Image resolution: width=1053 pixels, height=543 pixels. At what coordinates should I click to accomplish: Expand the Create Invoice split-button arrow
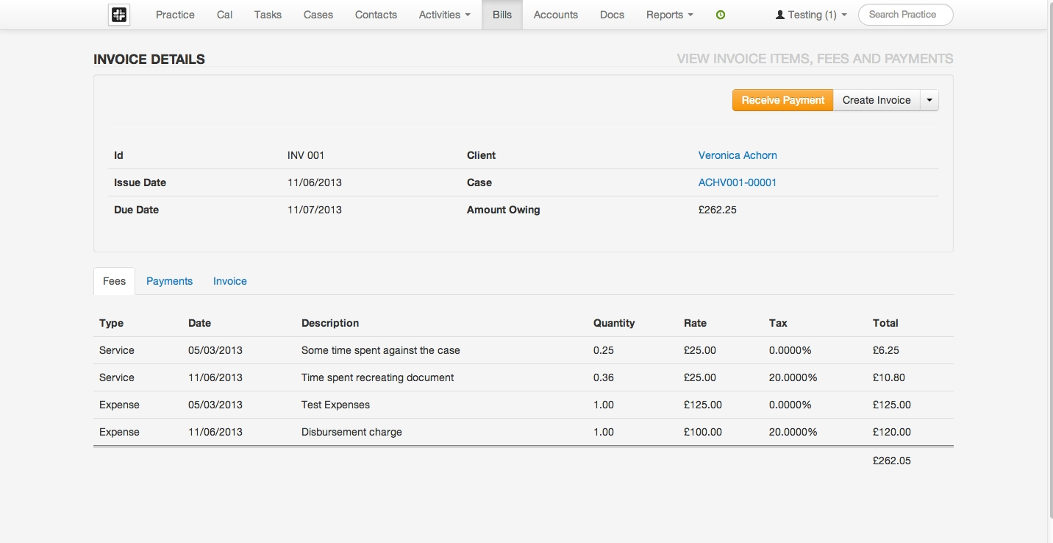[929, 99]
